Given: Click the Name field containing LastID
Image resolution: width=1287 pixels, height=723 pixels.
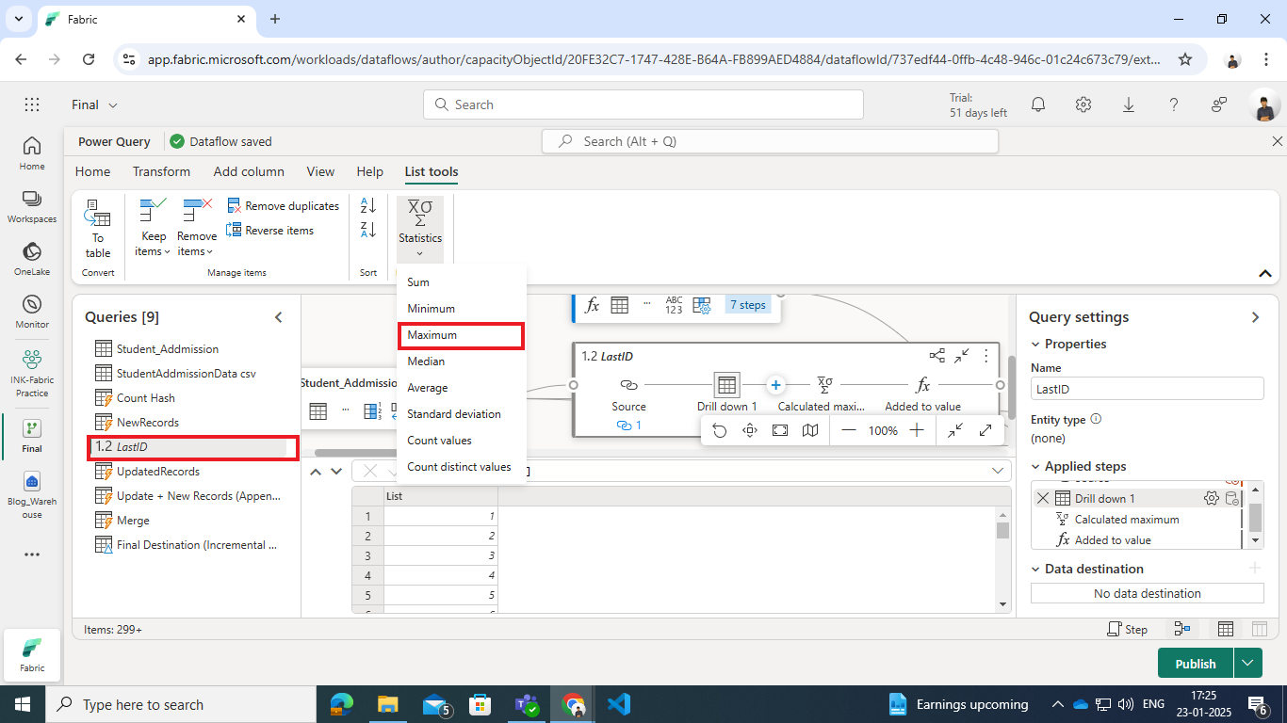Looking at the screenshot, I should pyautogui.click(x=1148, y=389).
